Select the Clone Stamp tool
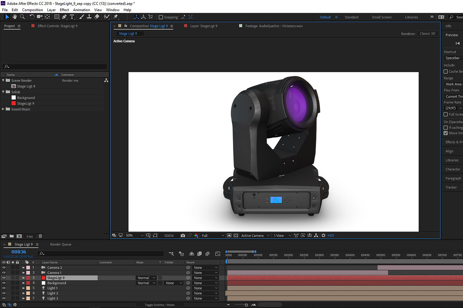This screenshot has width=463, height=308. [89, 17]
